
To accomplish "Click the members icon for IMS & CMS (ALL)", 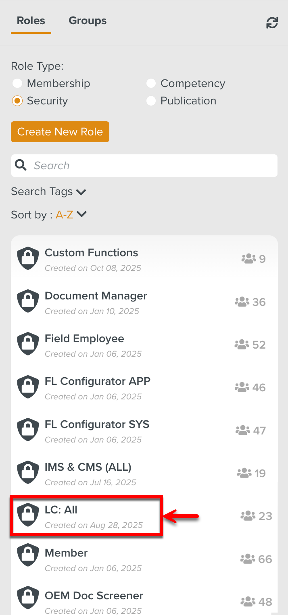I will [x=244, y=473].
